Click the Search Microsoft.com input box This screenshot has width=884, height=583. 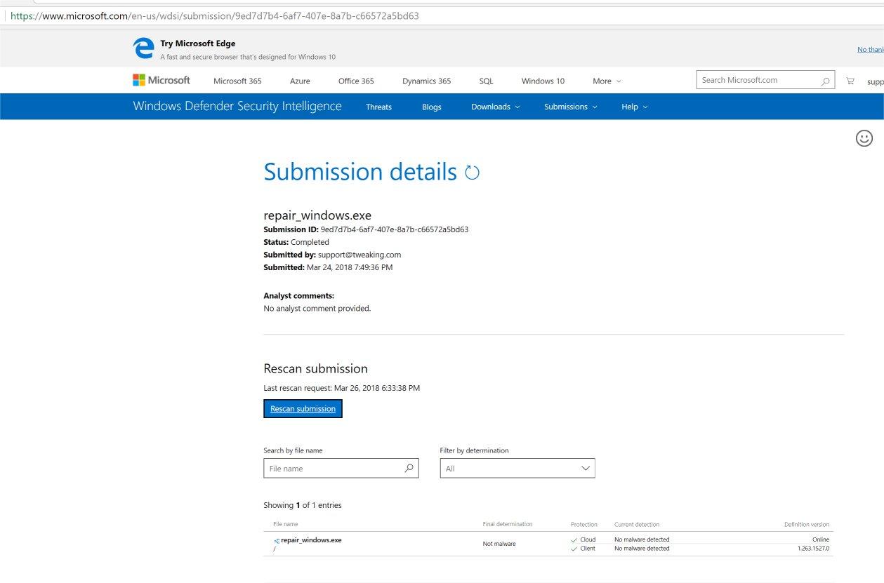(x=758, y=81)
